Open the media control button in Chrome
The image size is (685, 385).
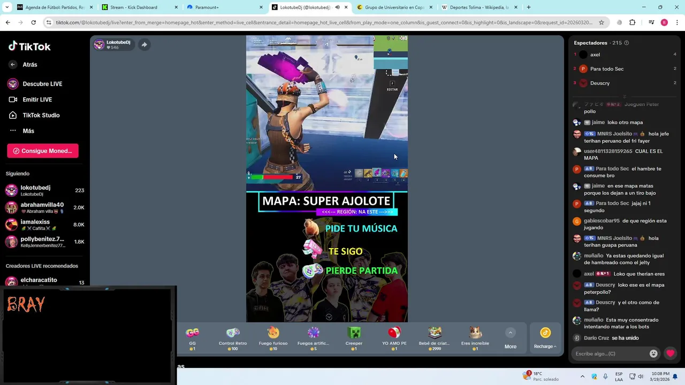pos(651,22)
